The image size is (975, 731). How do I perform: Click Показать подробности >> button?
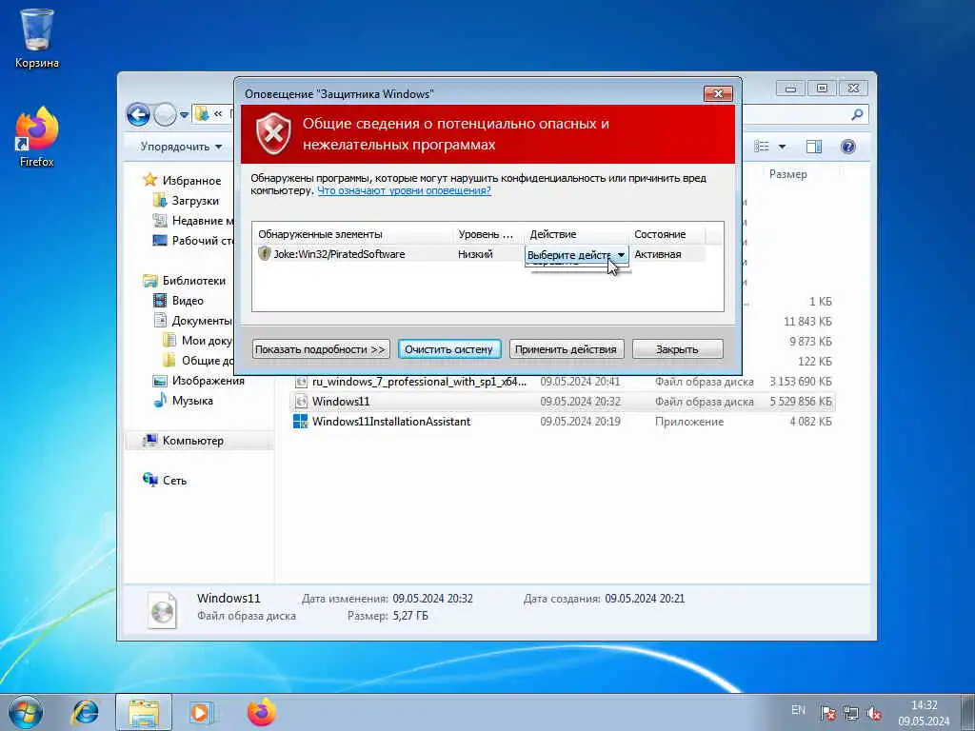[x=320, y=349]
